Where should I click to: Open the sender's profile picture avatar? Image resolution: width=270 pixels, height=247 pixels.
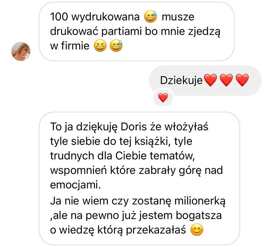pyautogui.click(x=21, y=51)
